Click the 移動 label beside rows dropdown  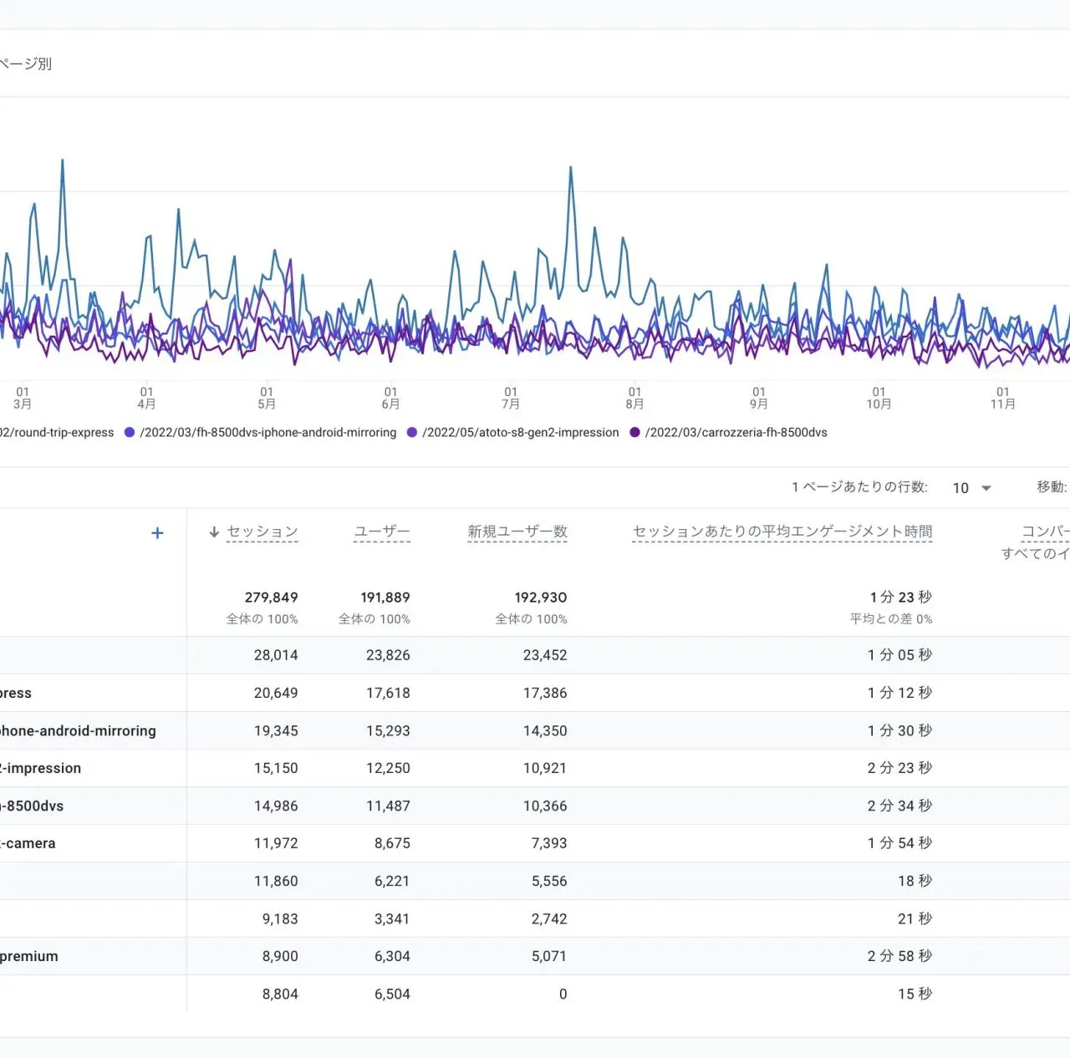1052,487
